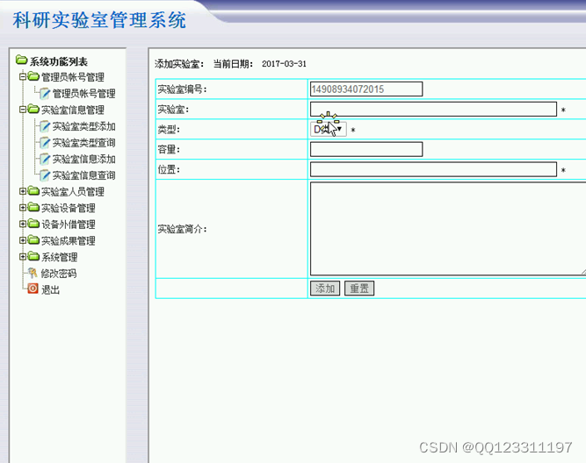
Task: Click the page icon next to 管理员帐号管理 child item
Action: tap(45, 93)
